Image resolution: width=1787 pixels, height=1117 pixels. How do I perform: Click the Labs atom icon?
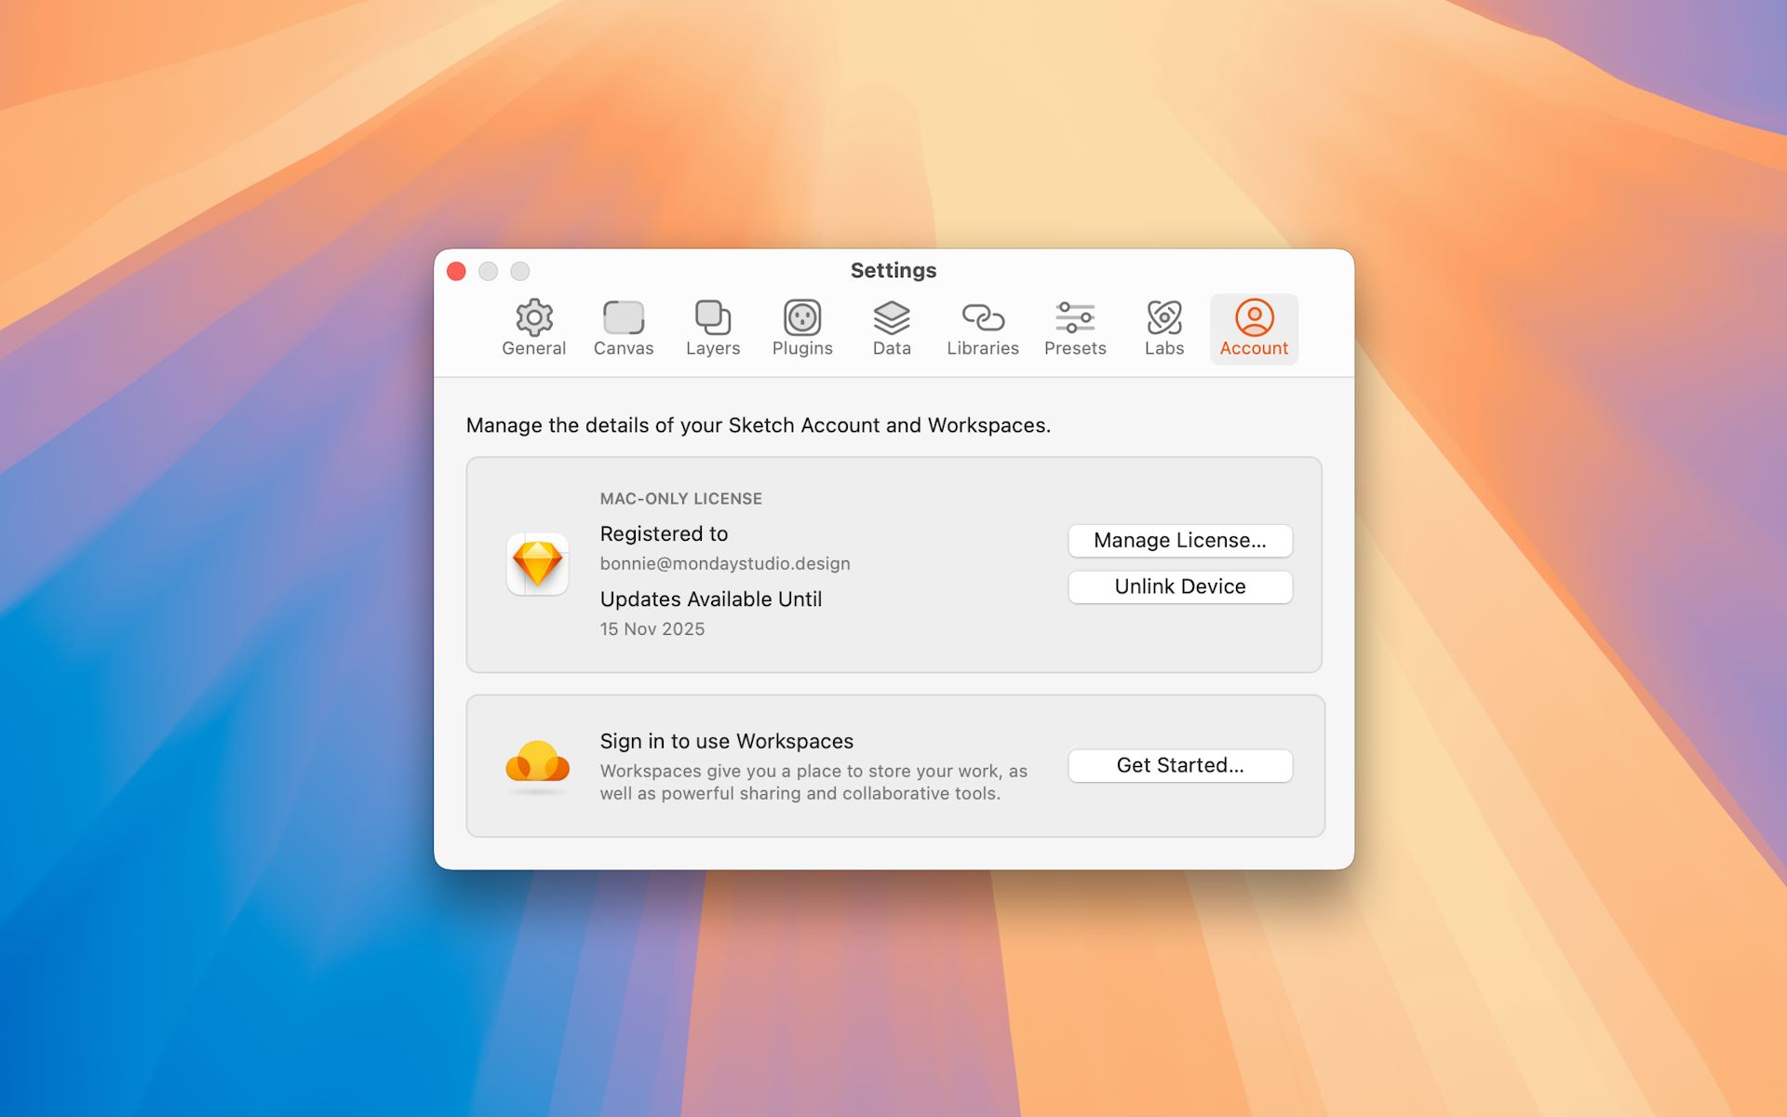tap(1163, 316)
